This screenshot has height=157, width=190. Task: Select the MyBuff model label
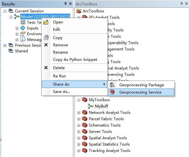point(101,106)
